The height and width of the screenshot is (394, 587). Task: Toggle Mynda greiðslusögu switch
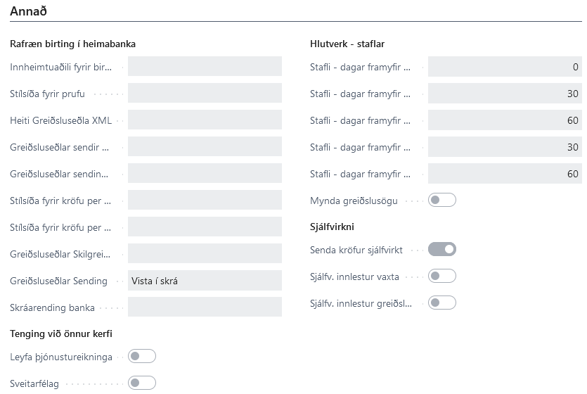(443, 201)
